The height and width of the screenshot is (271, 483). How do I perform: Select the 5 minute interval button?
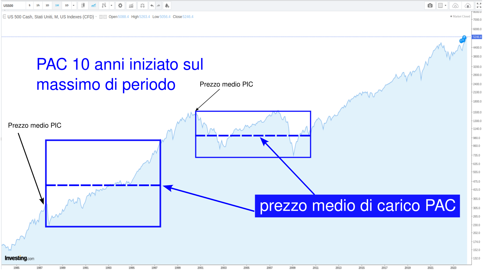[x=29, y=5]
